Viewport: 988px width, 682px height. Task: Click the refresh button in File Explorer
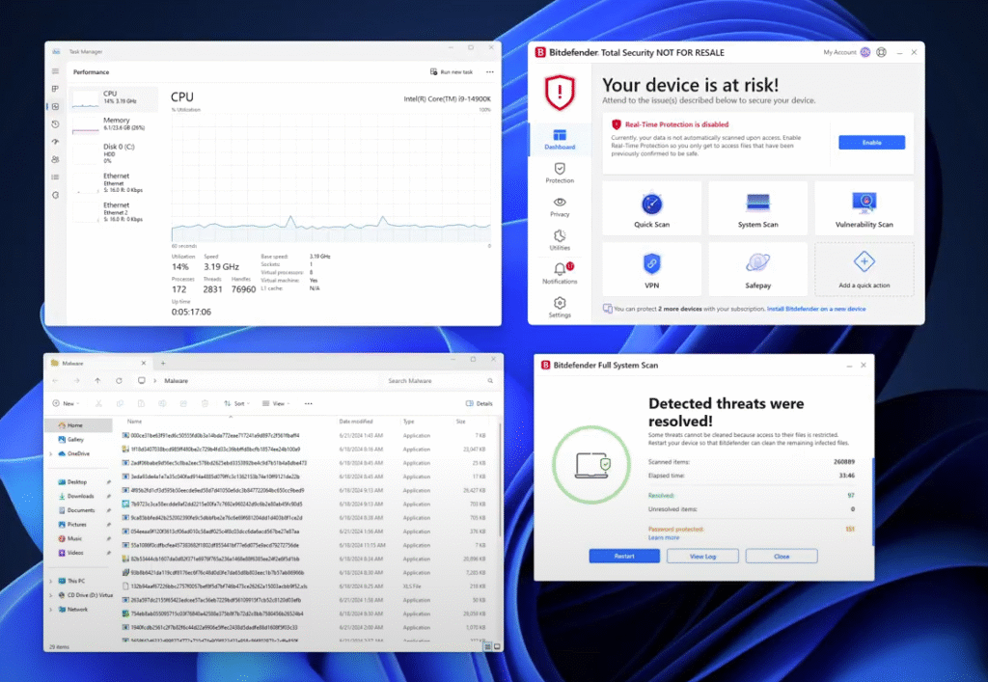[120, 380]
